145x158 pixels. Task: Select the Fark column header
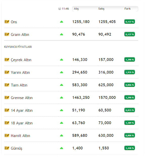pos(128,9)
